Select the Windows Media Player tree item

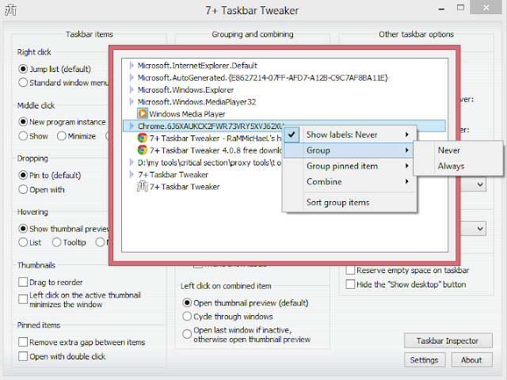click(x=187, y=114)
